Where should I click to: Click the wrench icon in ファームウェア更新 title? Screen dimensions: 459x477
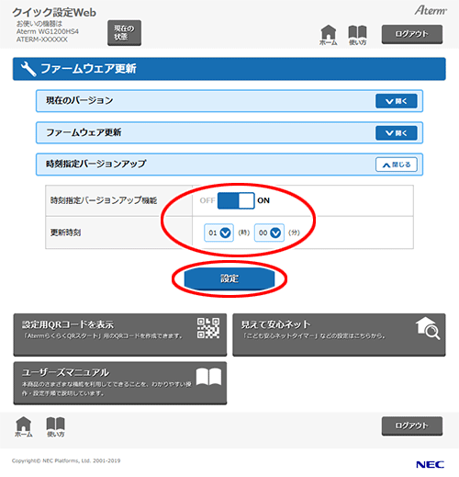(28, 69)
